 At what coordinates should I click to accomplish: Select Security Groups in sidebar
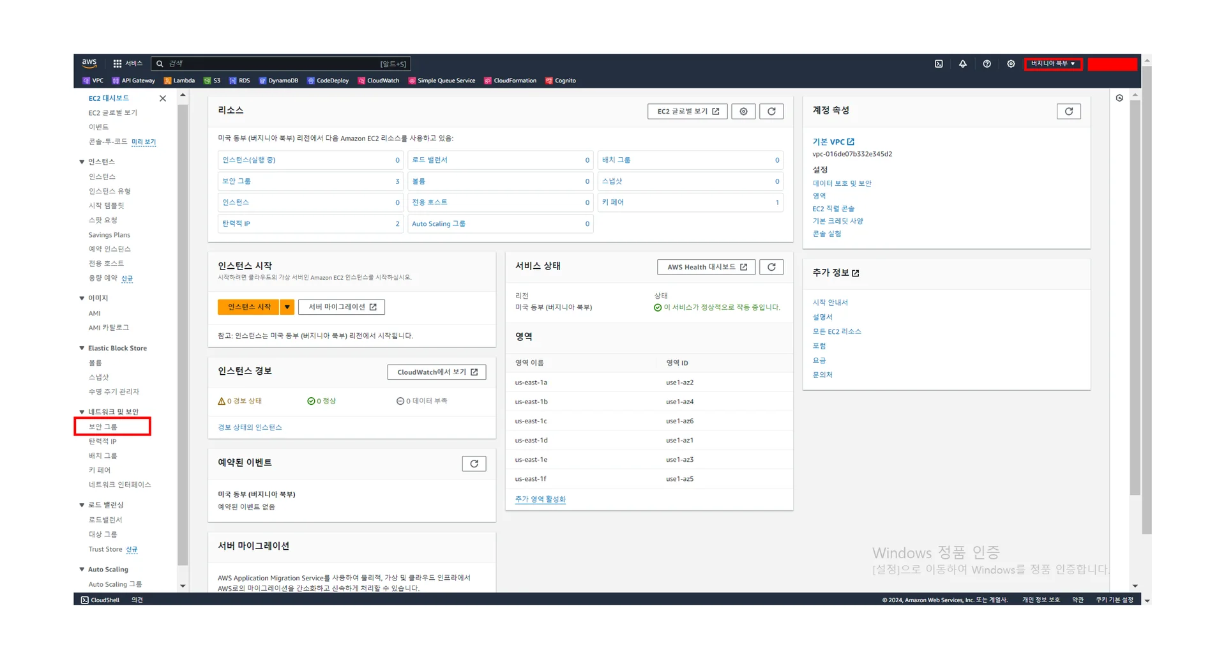(x=103, y=427)
